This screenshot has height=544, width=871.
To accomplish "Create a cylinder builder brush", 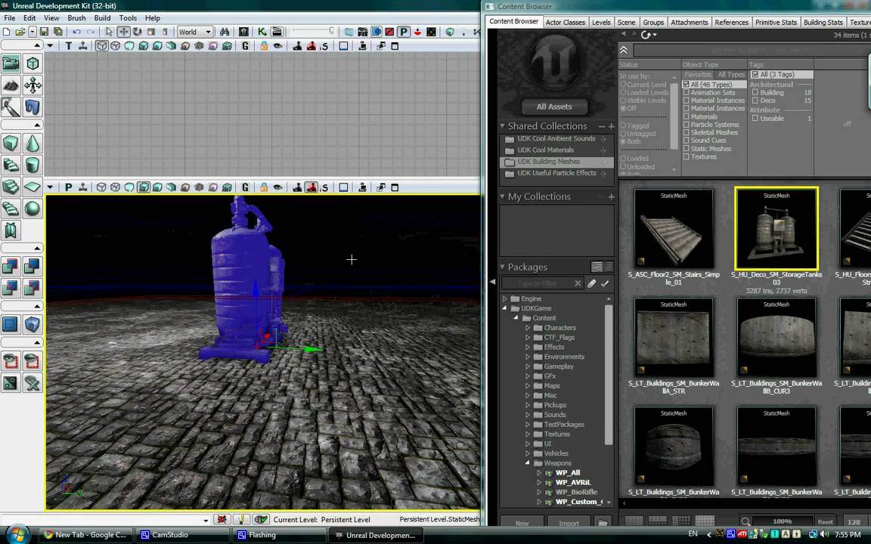I will (33, 165).
